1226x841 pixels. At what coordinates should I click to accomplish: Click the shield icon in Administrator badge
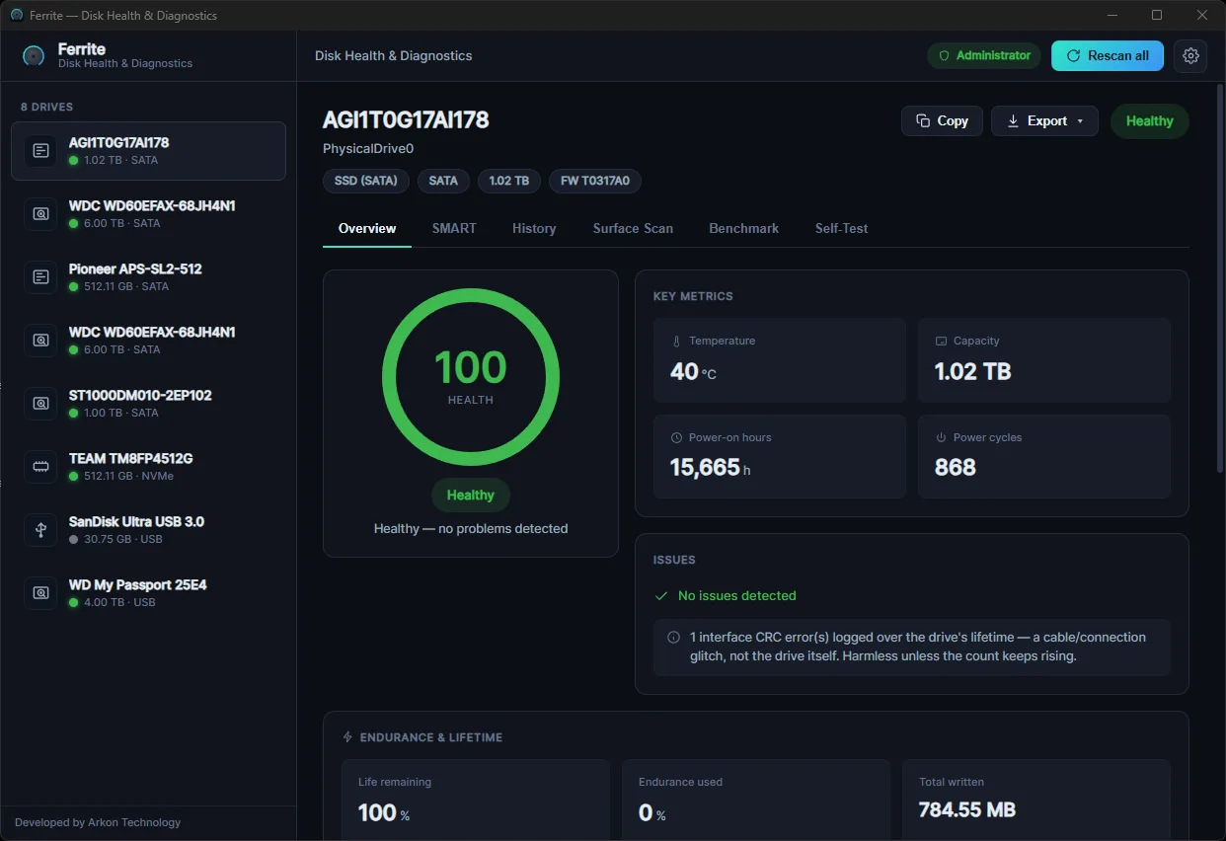pyautogui.click(x=944, y=56)
